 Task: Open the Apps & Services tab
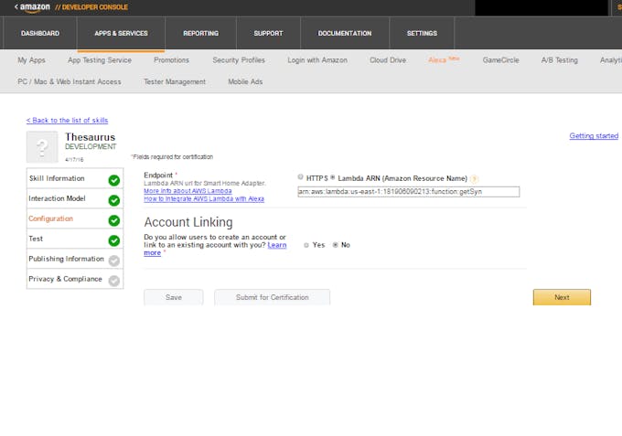pos(121,33)
